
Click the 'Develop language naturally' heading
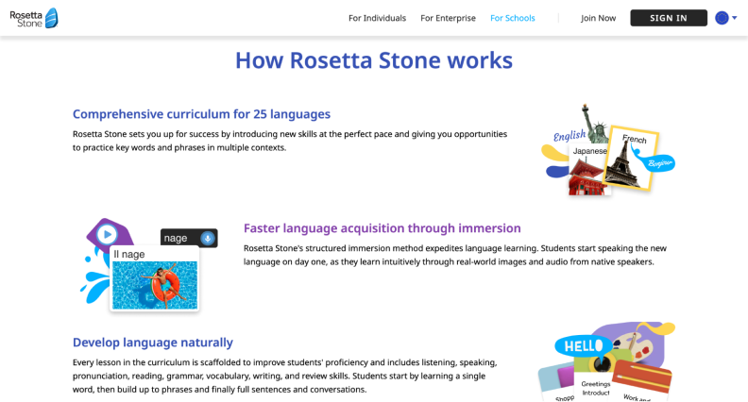coord(153,343)
